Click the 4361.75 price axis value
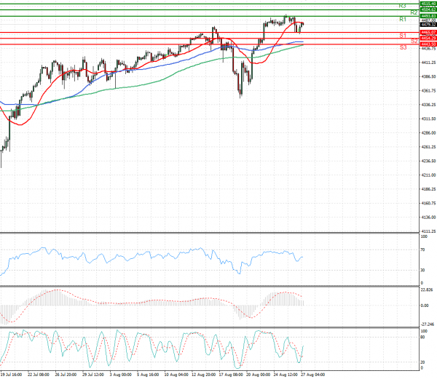437x379 pixels. [x=428, y=91]
